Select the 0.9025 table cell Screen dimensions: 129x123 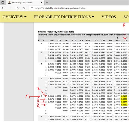click(58, 43)
